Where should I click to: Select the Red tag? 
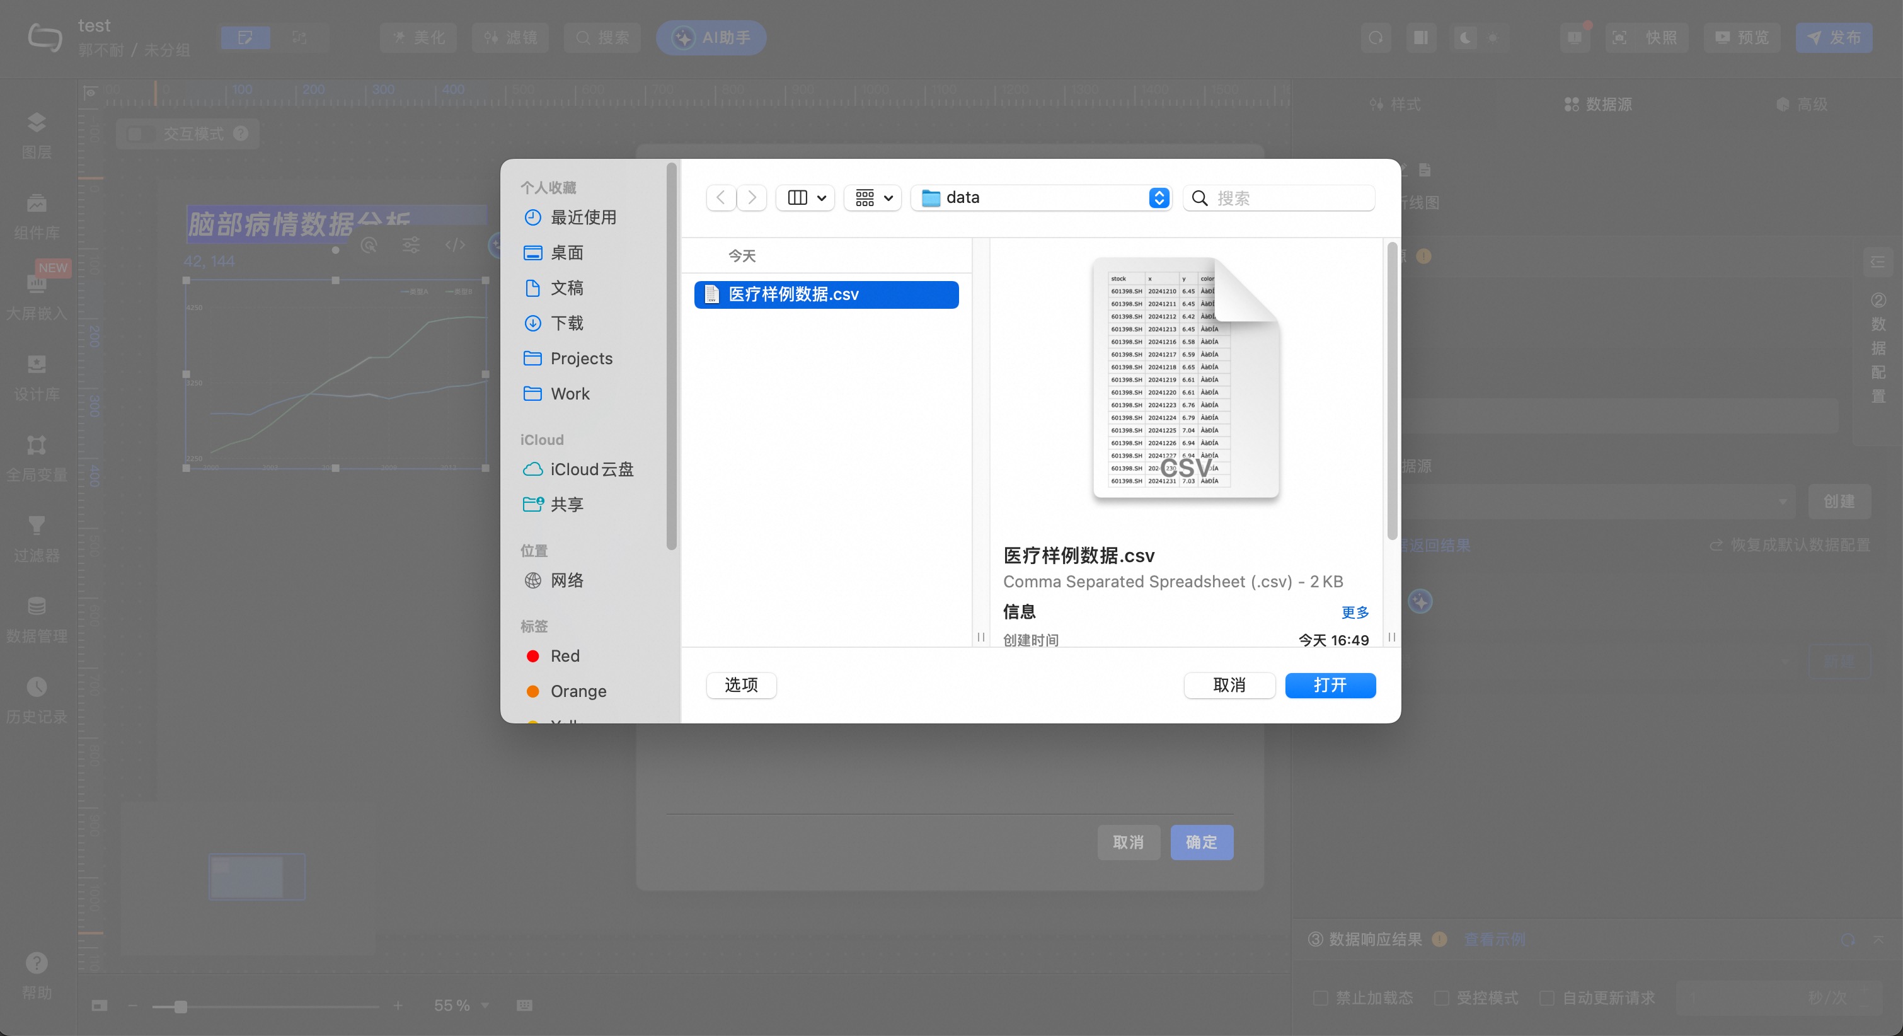[565, 655]
